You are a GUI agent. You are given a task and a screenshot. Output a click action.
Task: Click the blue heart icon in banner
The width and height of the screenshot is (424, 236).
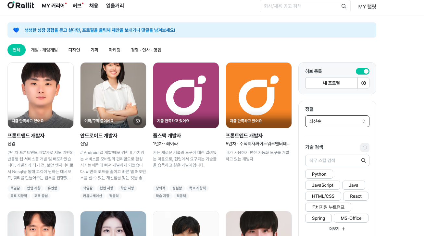(x=16, y=30)
